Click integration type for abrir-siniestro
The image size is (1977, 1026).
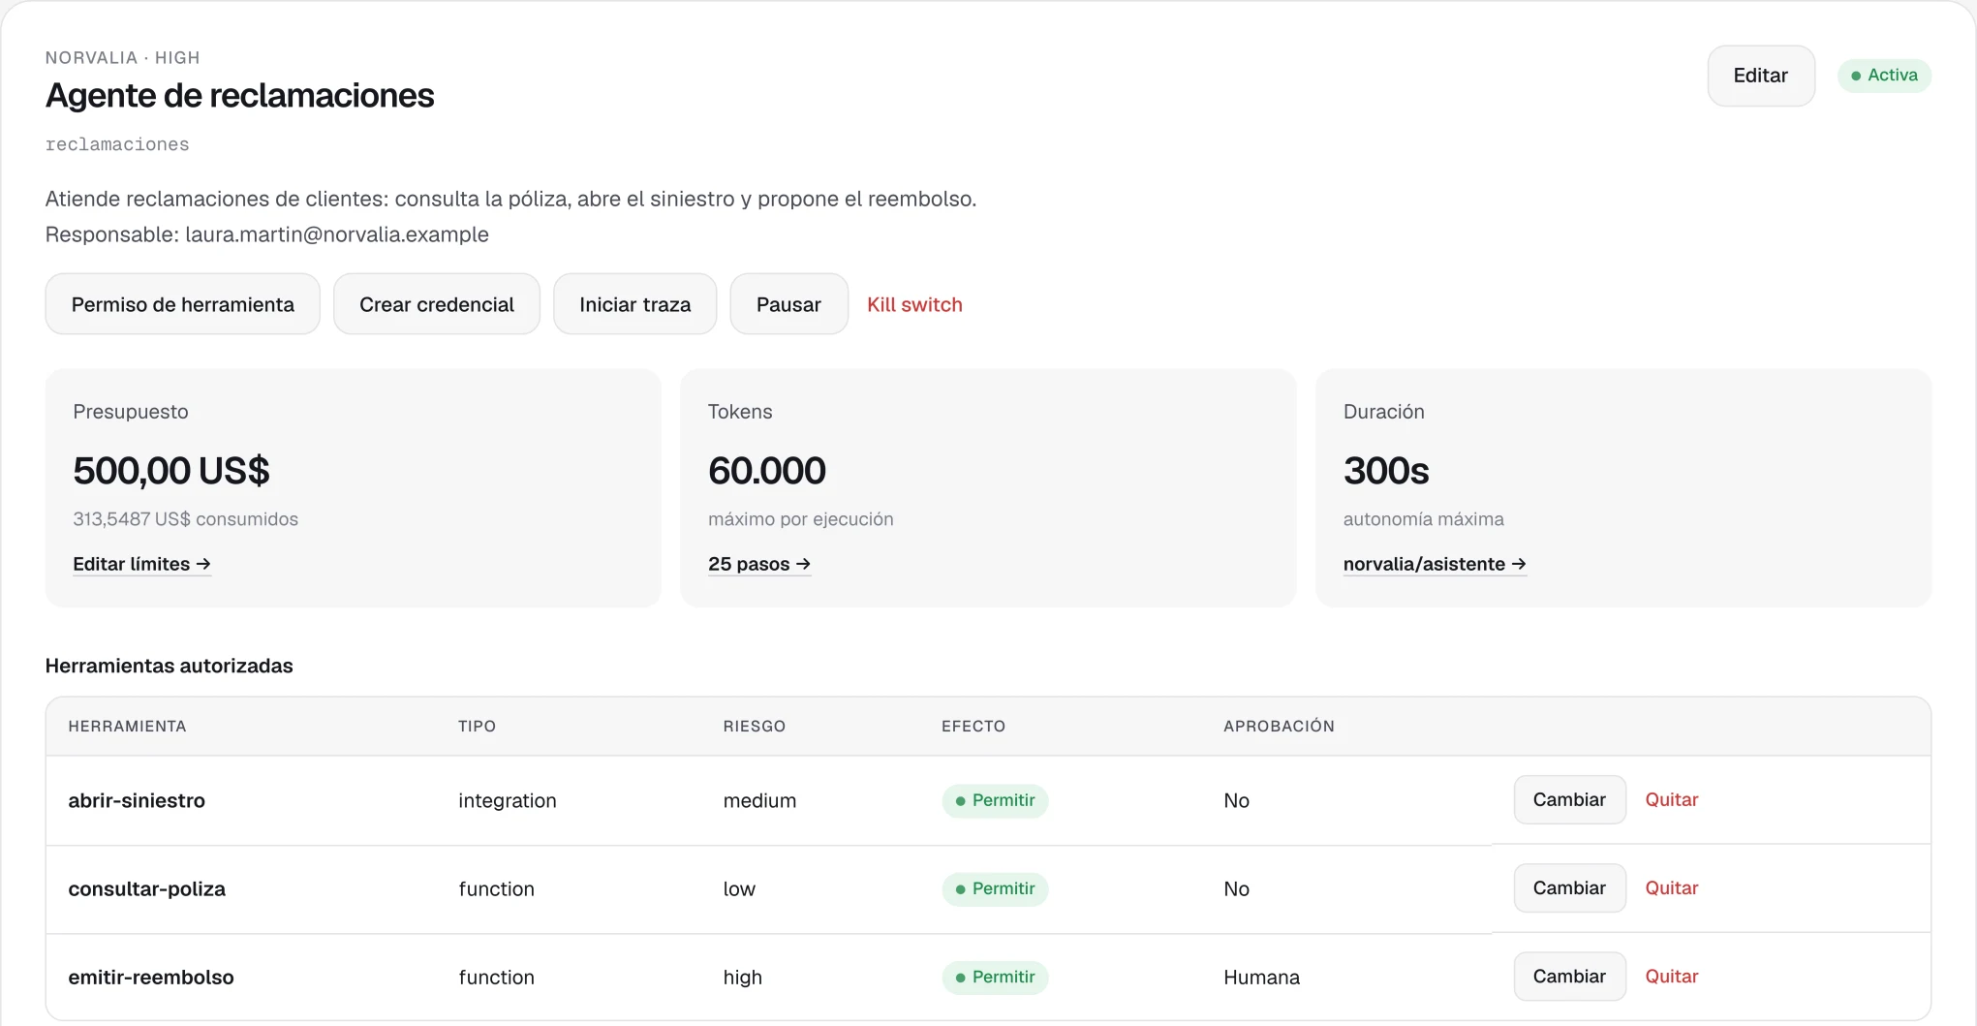[508, 800]
